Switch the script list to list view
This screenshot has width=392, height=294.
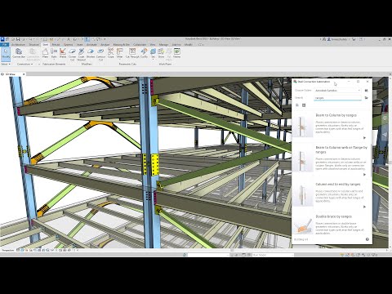(297, 105)
